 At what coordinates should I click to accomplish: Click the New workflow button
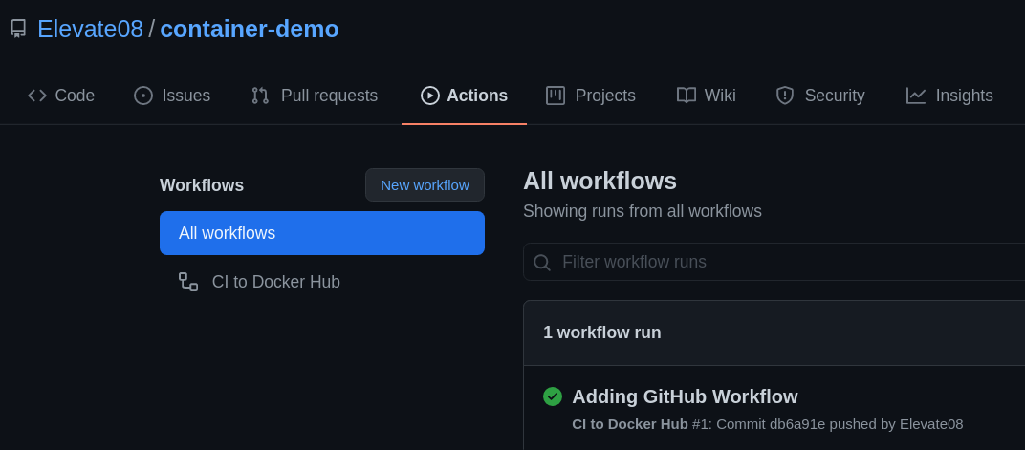425,184
